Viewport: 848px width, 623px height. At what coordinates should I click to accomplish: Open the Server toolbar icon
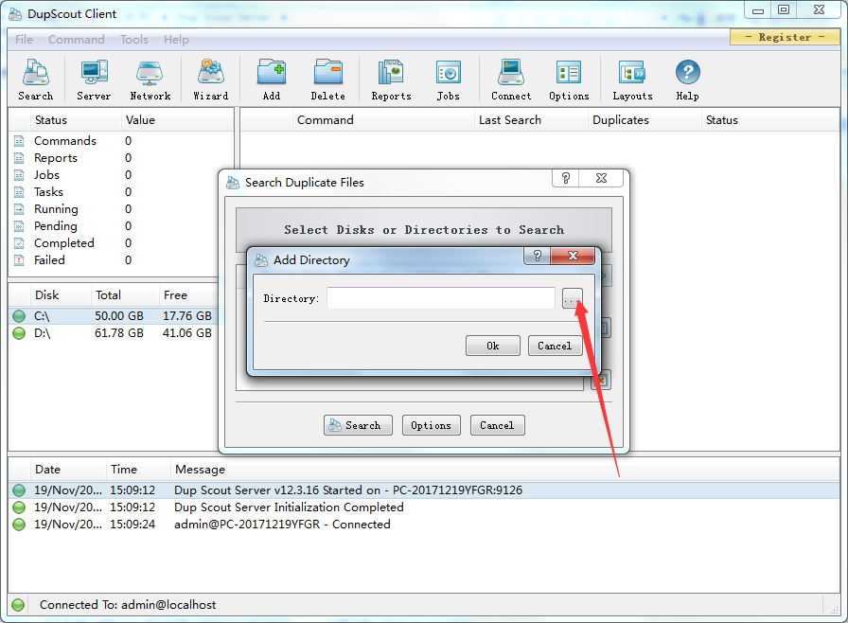[x=94, y=80]
